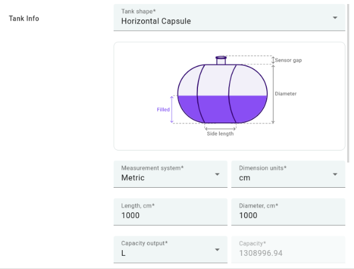Viewport: 354px width, 269px height.
Task: Focus the Length, cm input field
Action: click(x=170, y=212)
